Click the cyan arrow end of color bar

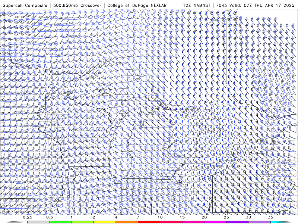pos(281,222)
